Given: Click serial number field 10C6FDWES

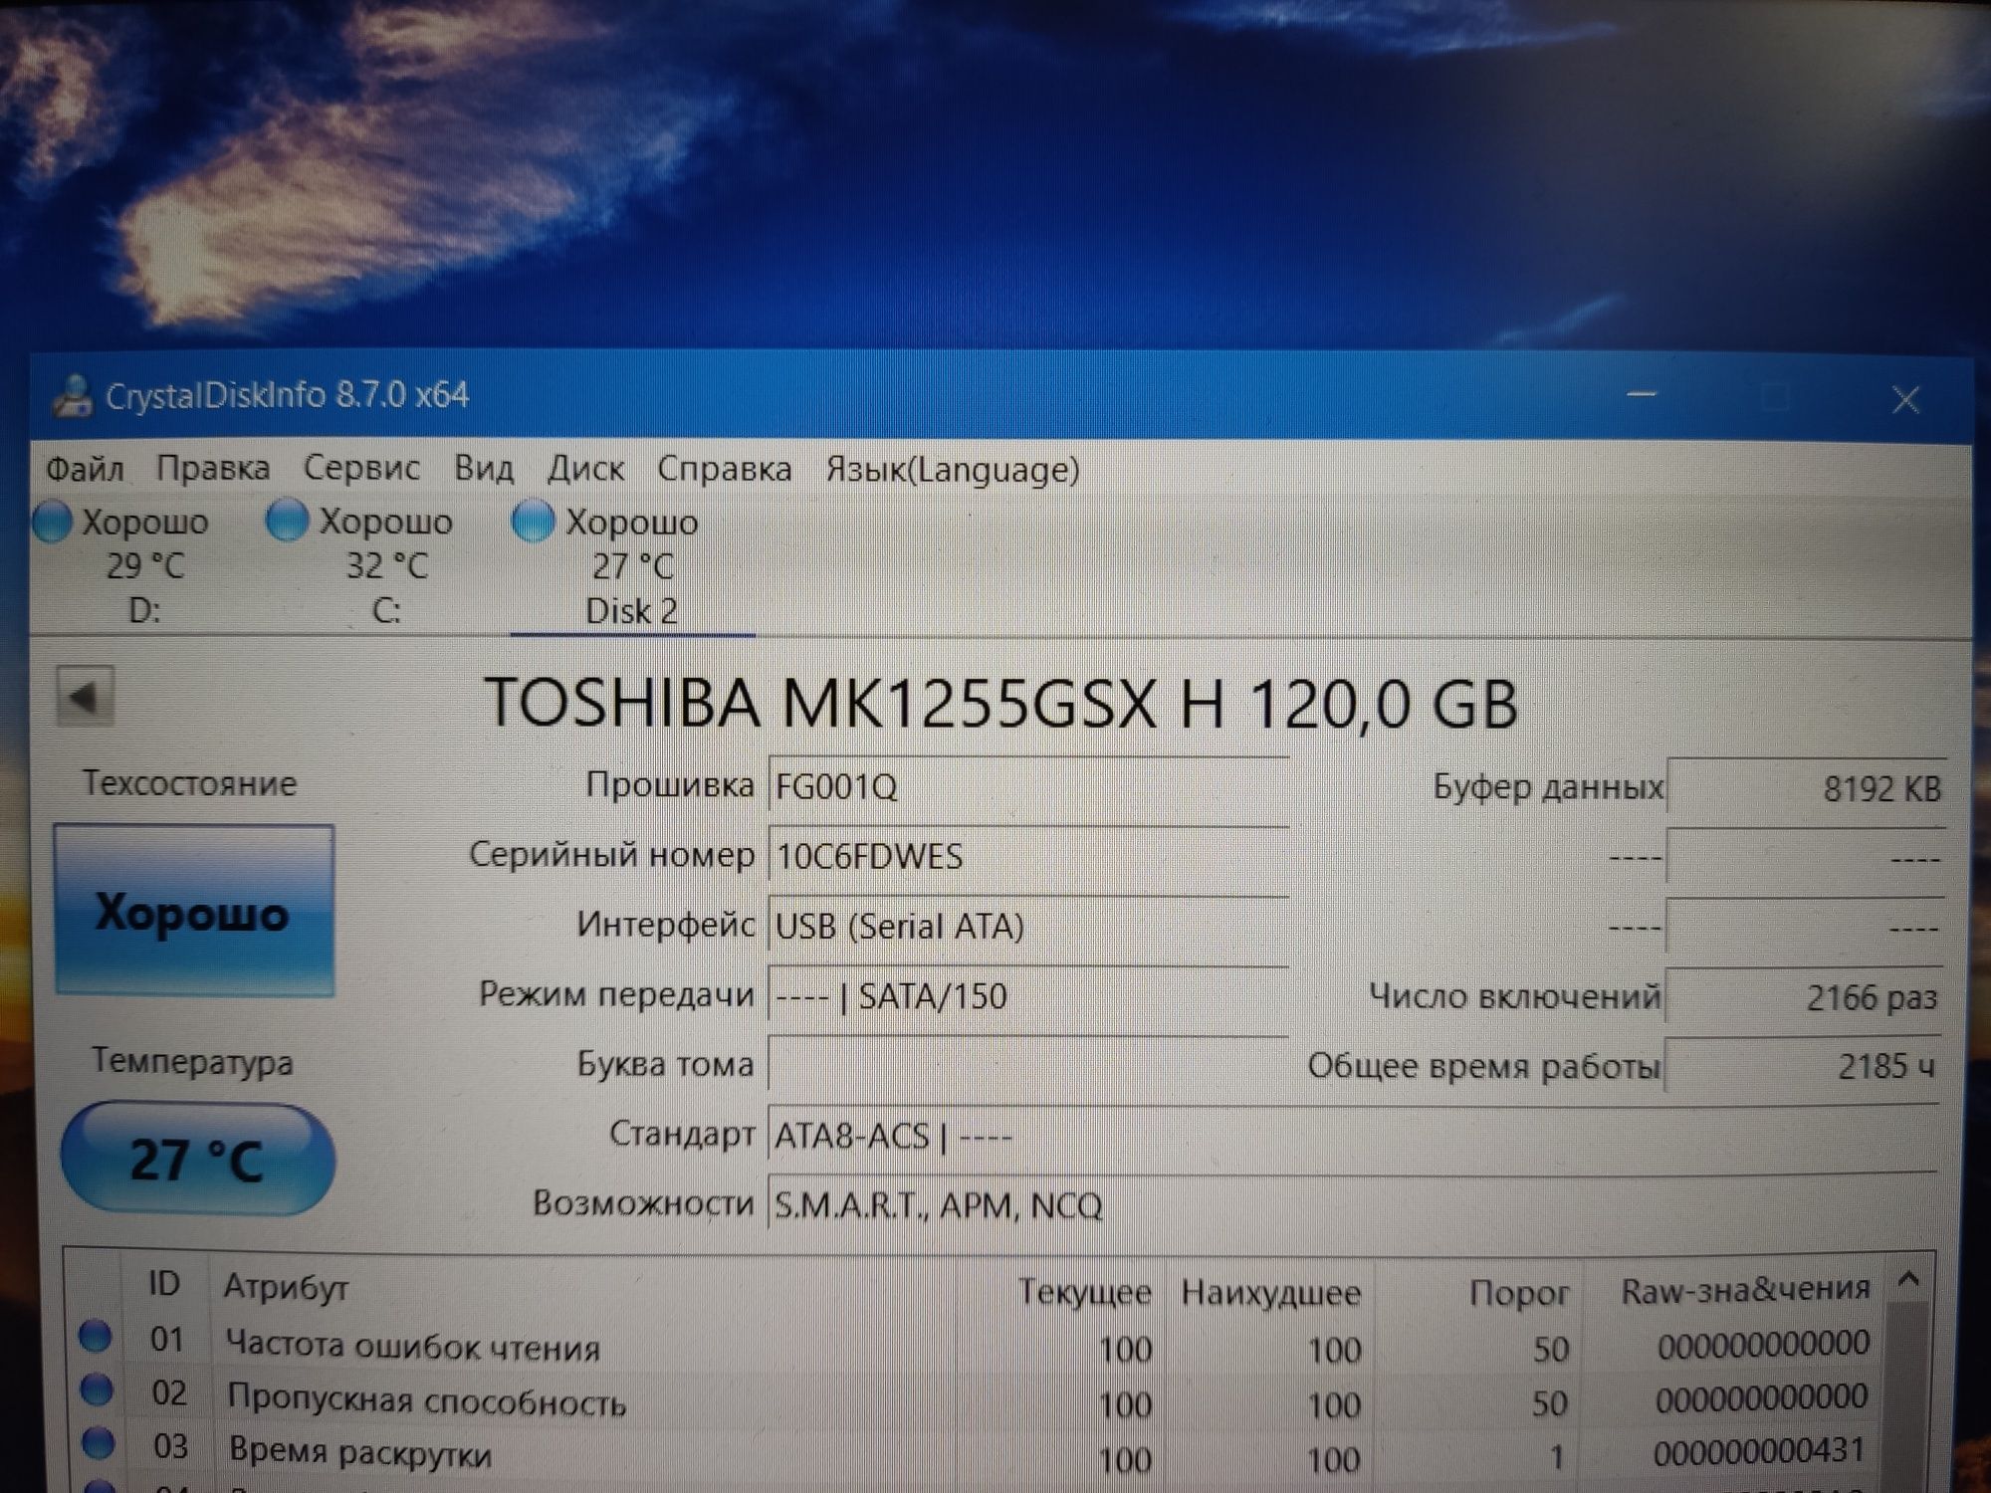Looking at the screenshot, I should pos(1028,857).
